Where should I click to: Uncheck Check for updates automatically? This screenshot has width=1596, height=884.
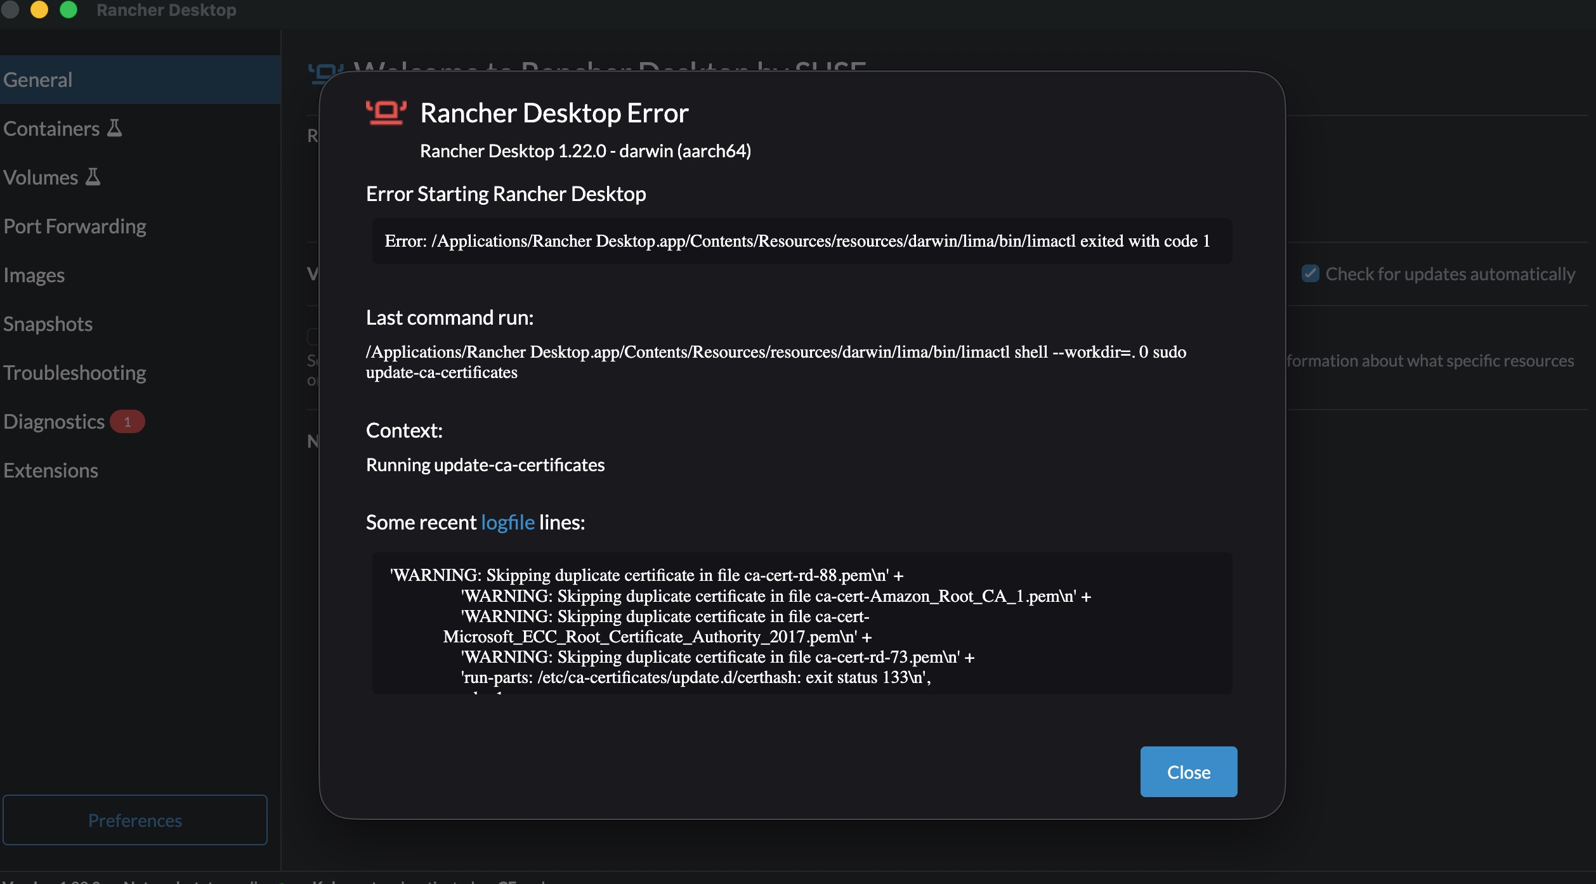pyautogui.click(x=1311, y=273)
